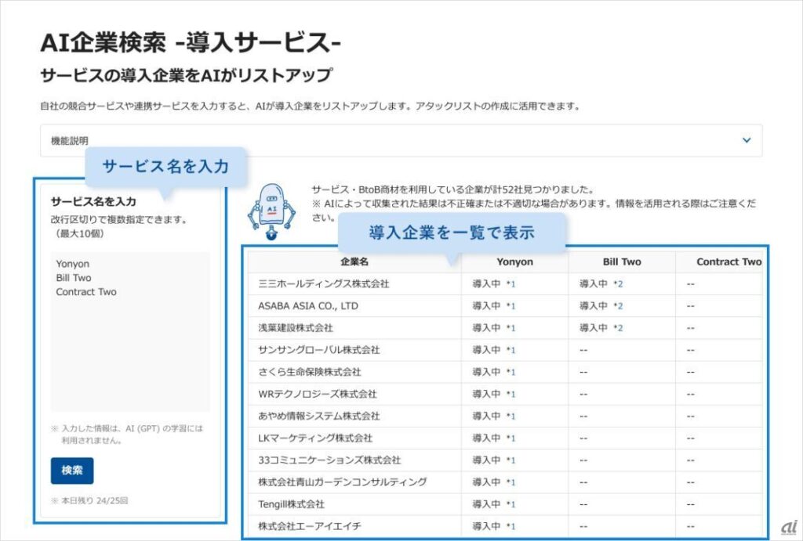Select company name 株式会社エーアイエイチ

(310, 525)
